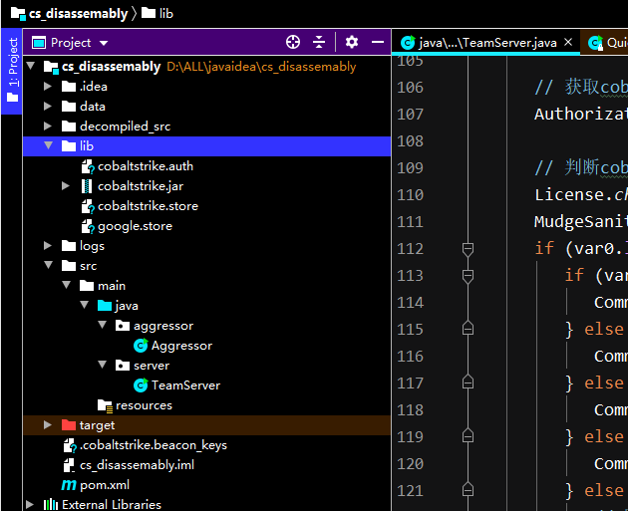Toggle fold marker at line 119
Viewport: 628px width, 511px height.
pos(468,435)
